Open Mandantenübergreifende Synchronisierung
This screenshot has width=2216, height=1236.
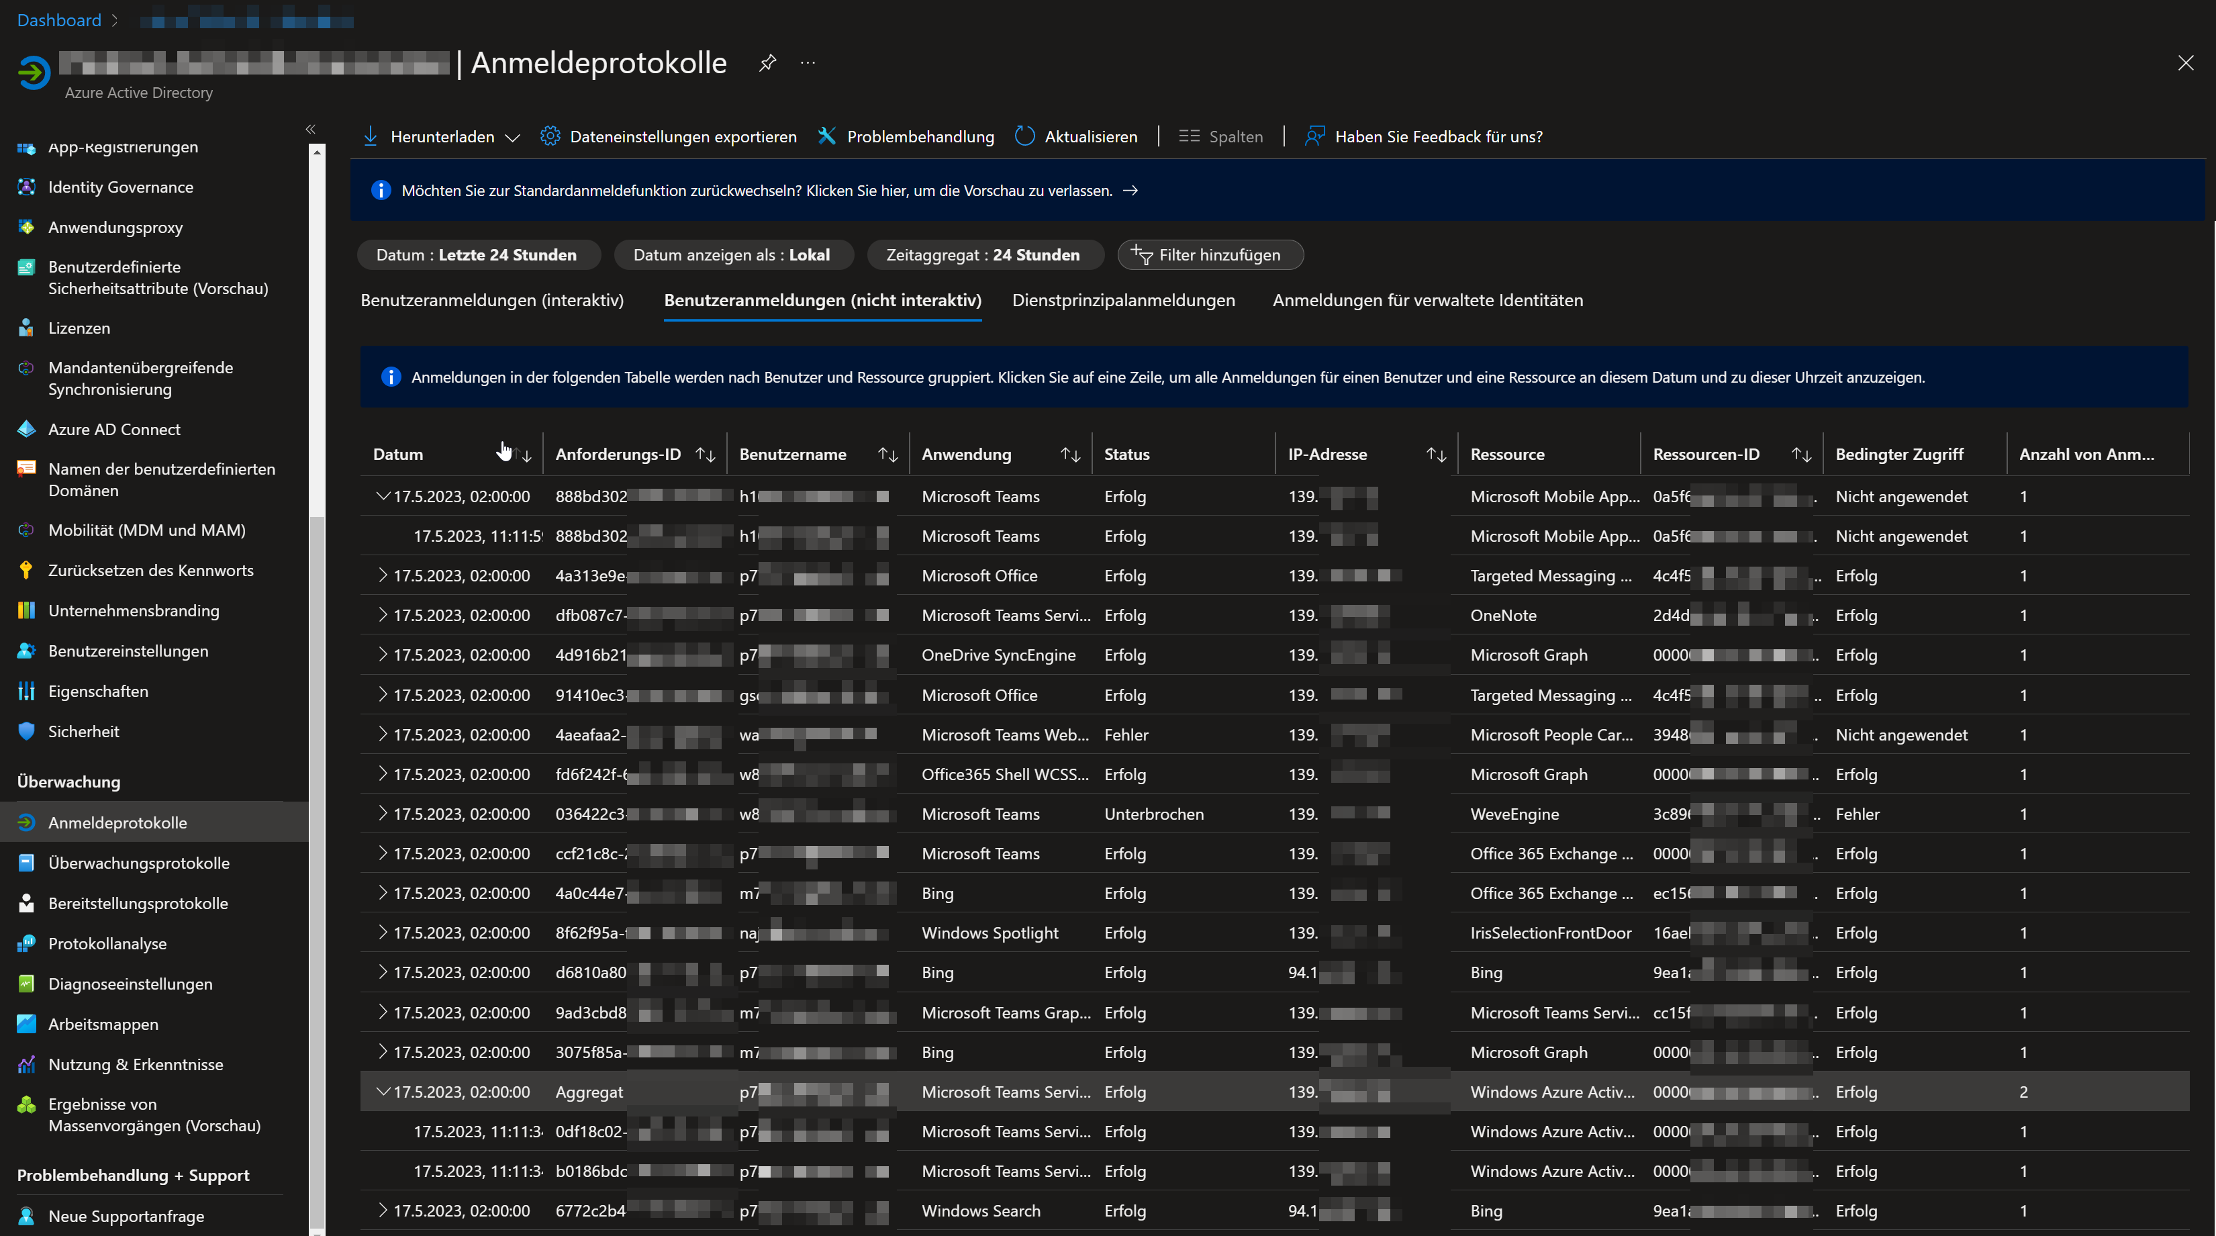140,379
